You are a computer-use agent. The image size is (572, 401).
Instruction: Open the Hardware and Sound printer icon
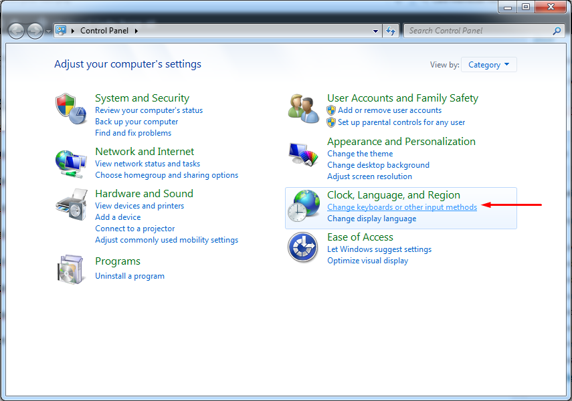tap(72, 205)
